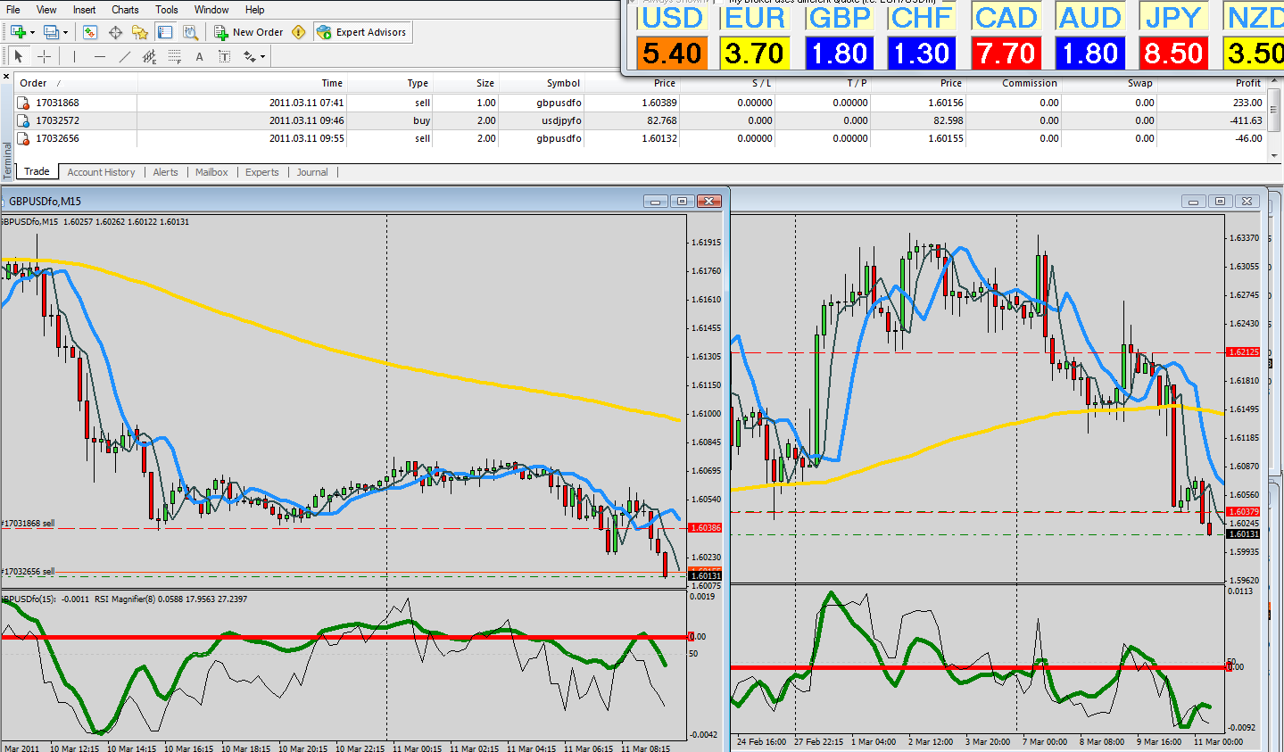Select the arrow Cursor tool
1284x752 pixels.
click(19, 56)
